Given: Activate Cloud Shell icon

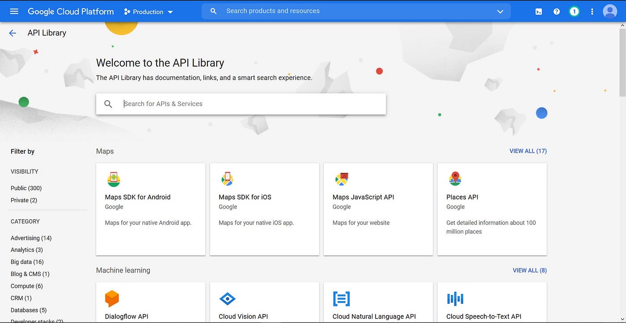Looking at the screenshot, I should click(x=539, y=12).
